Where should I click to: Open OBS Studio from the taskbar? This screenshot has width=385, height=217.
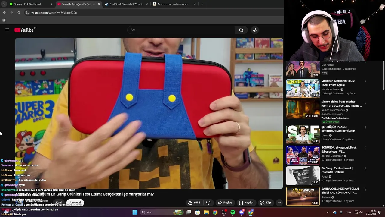point(224,212)
